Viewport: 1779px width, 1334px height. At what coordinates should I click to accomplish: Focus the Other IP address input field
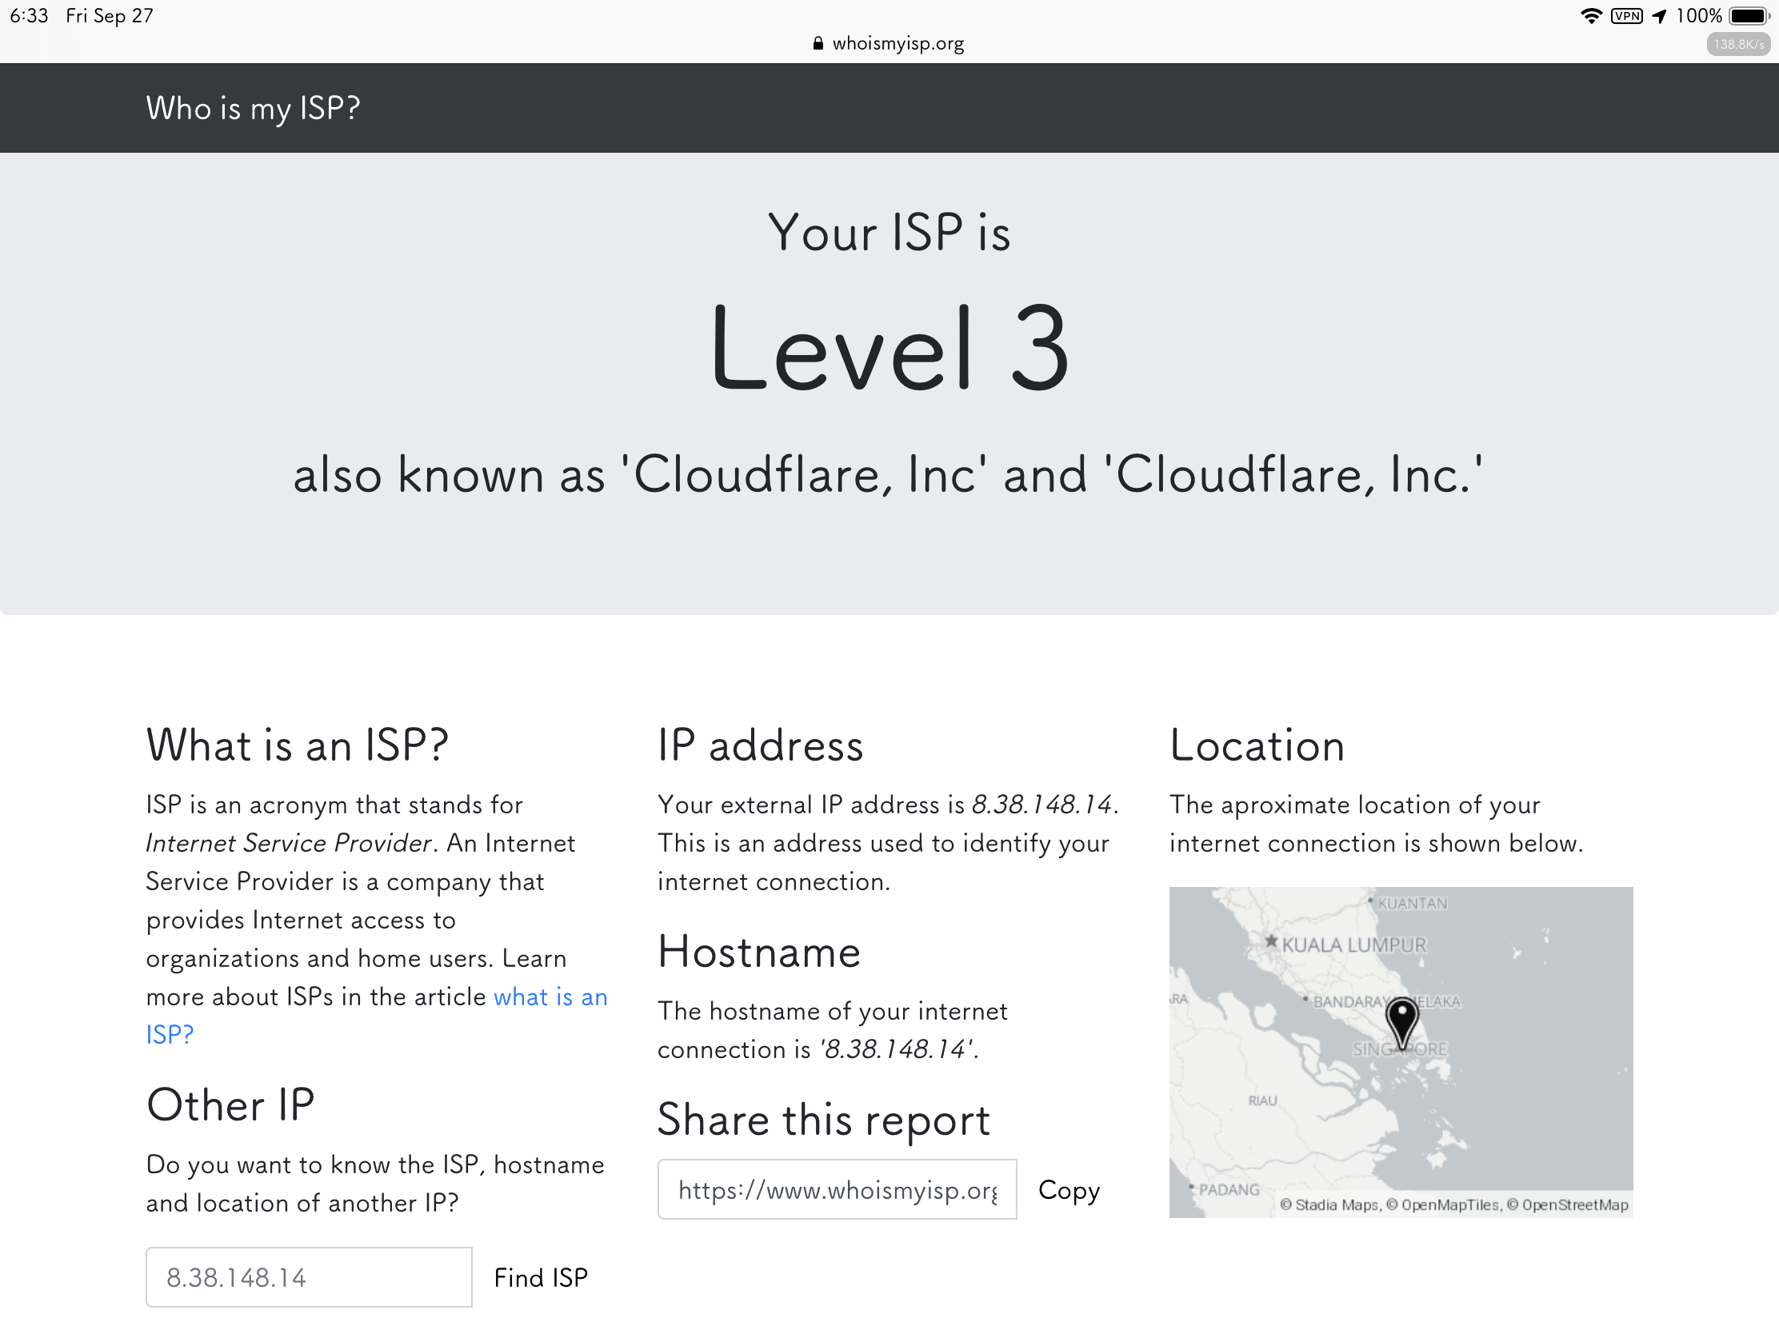(x=309, y=1277)
